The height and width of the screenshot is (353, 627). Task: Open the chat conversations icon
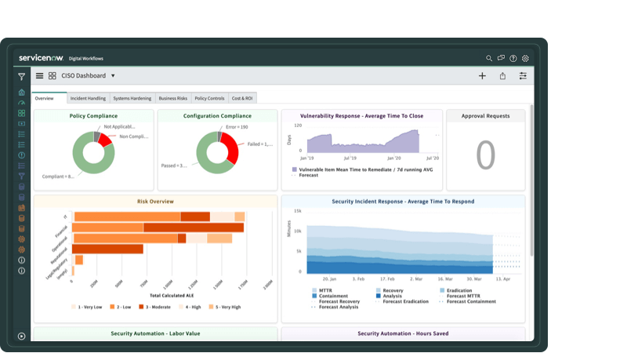[x=501, y=58]
